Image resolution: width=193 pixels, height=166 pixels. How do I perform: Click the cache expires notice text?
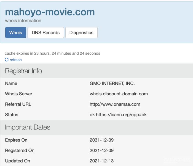click(52, 53)
